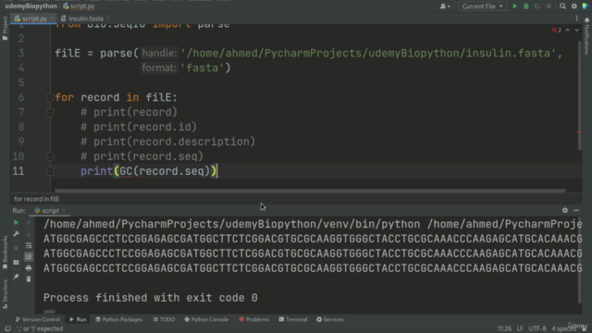Click the errors indicator showing 2
The width and height of the screenshot is (592, 333).
coord(557,30)
